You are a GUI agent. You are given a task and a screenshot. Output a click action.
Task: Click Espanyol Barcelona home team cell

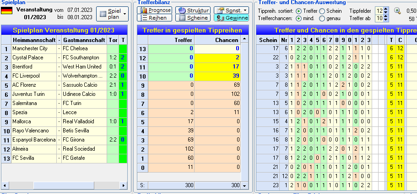[34, 140]
